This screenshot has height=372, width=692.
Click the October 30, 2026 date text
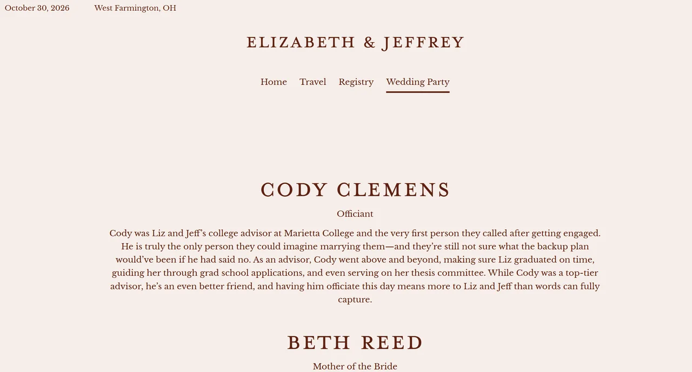pos(36,8)
